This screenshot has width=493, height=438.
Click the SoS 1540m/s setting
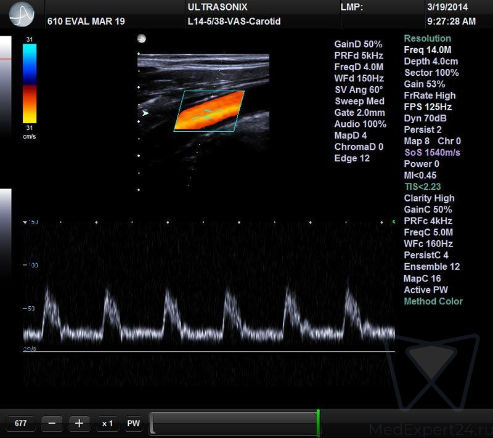tap(432, 152)
